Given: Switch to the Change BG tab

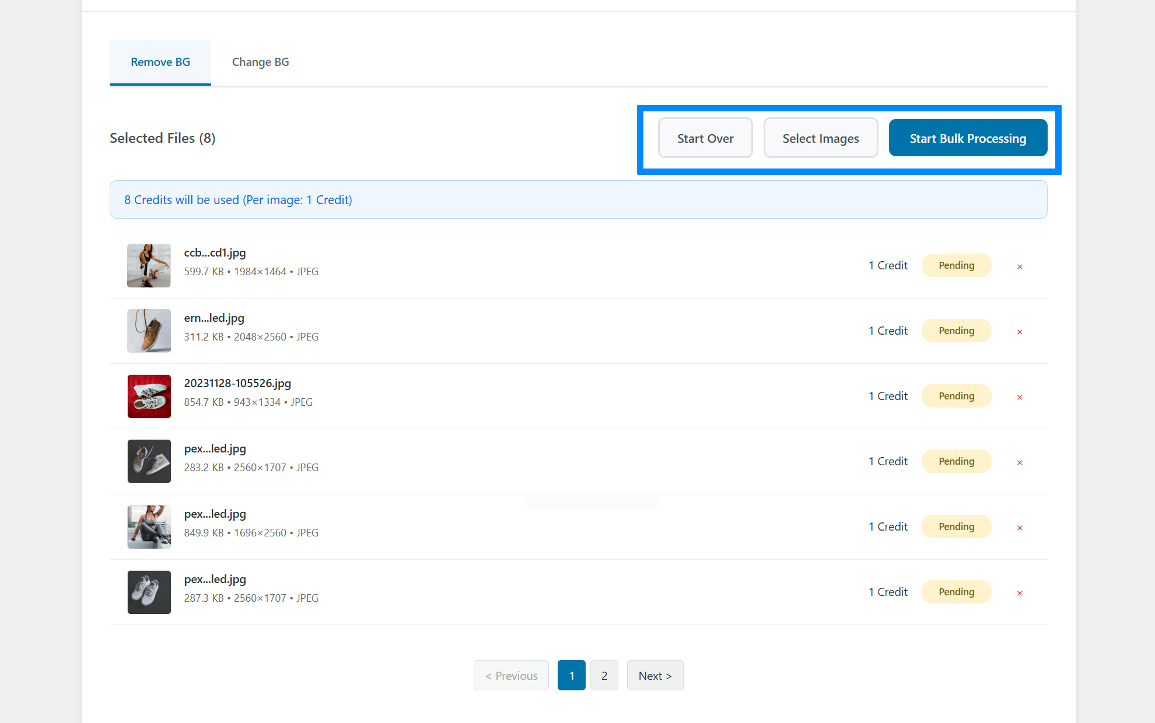Looking at the screenshot, I should pyautogui.click(x=260, y=62).
